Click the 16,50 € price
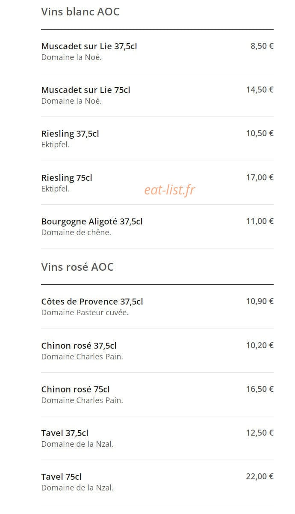Screen dimensions: 295x514 (260, 389)
